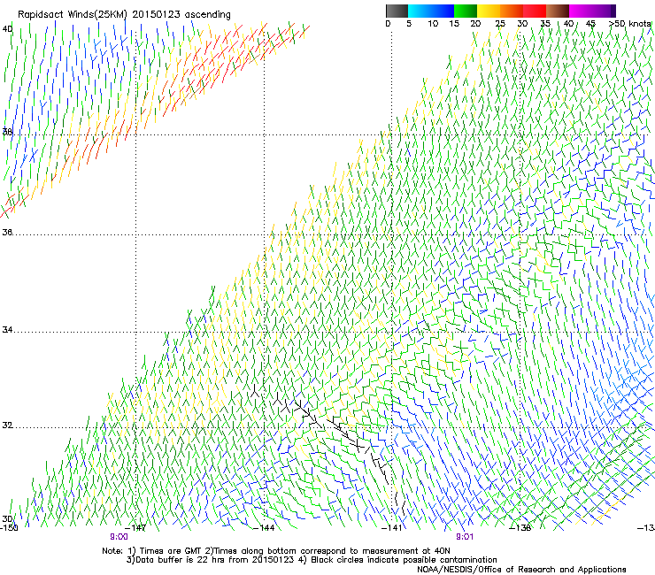Click the latitude label '36' on left axis
The width and height of the screenshot is (655, 575).
(7, 232)
